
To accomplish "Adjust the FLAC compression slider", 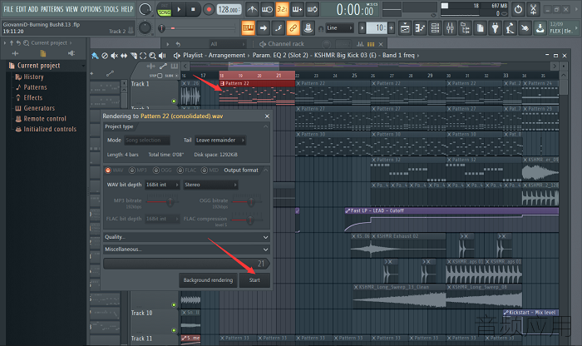I will [x=248, y=219].
